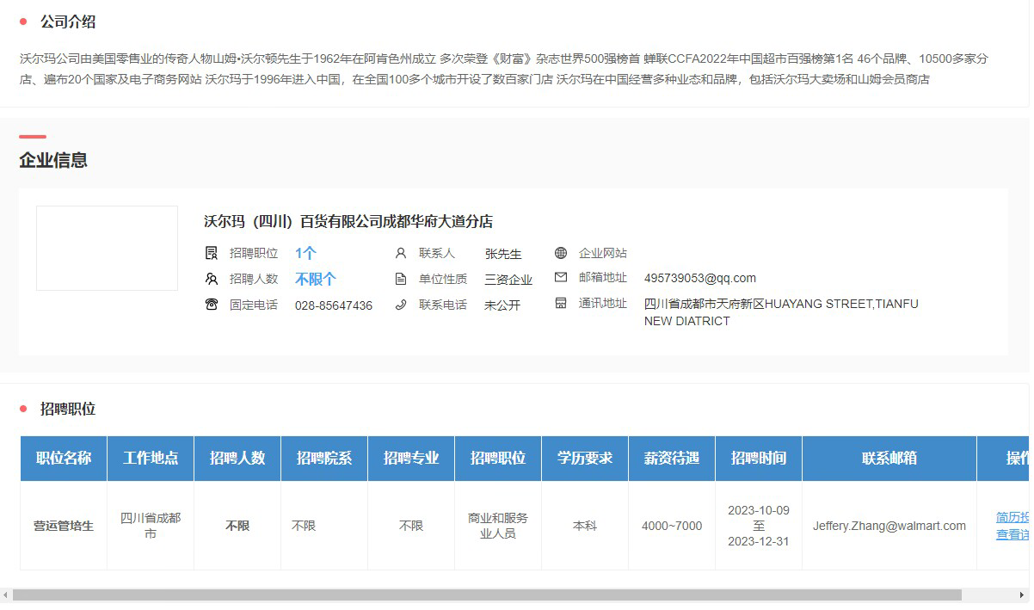This screenshot has width=1034, height=610.
Task: Click the 1个 recruiting positions count
Action: click(305, 253)
